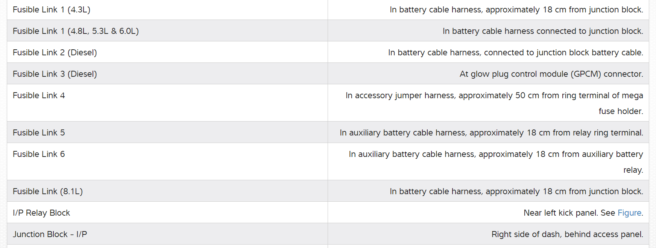Click the location text for Fusible Link 2 (Diesel)
This screenshot has width=656, height=248.
[515, 53]
